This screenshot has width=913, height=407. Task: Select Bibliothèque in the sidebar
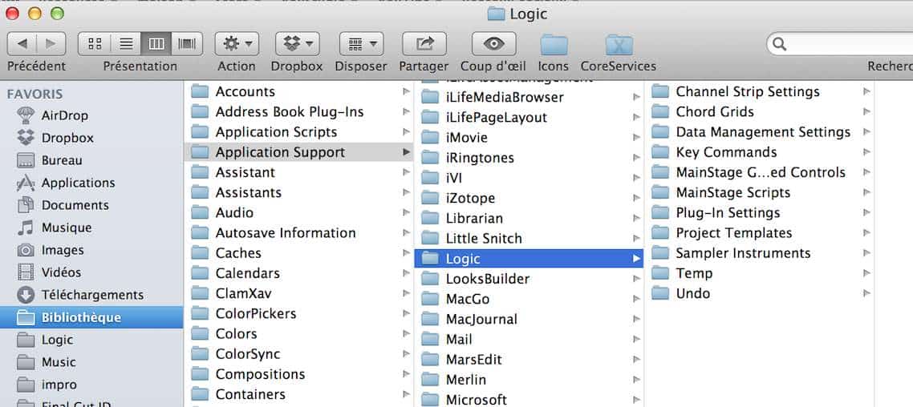91,317
